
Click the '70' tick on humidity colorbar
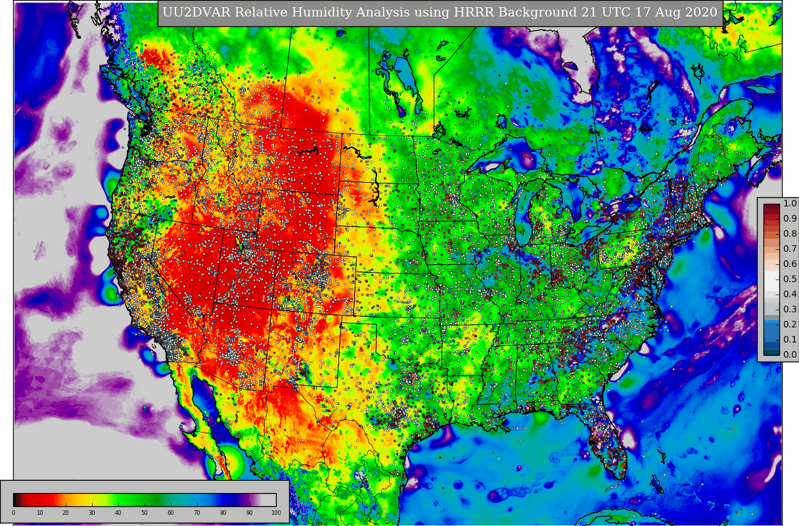[x=197, y=513]
